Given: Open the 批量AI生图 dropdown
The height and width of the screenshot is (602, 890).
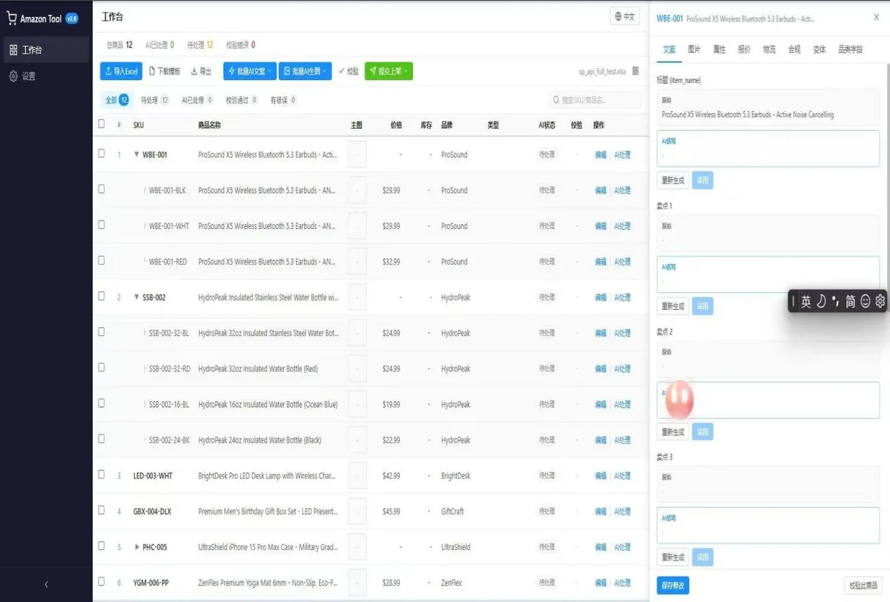Looking at the screenshot, I should pos(305,71).
